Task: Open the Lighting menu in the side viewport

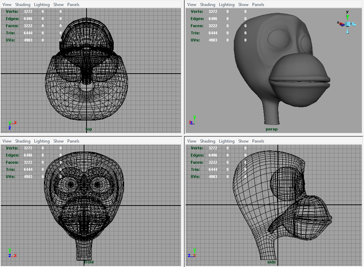Action: pos(227,141)
